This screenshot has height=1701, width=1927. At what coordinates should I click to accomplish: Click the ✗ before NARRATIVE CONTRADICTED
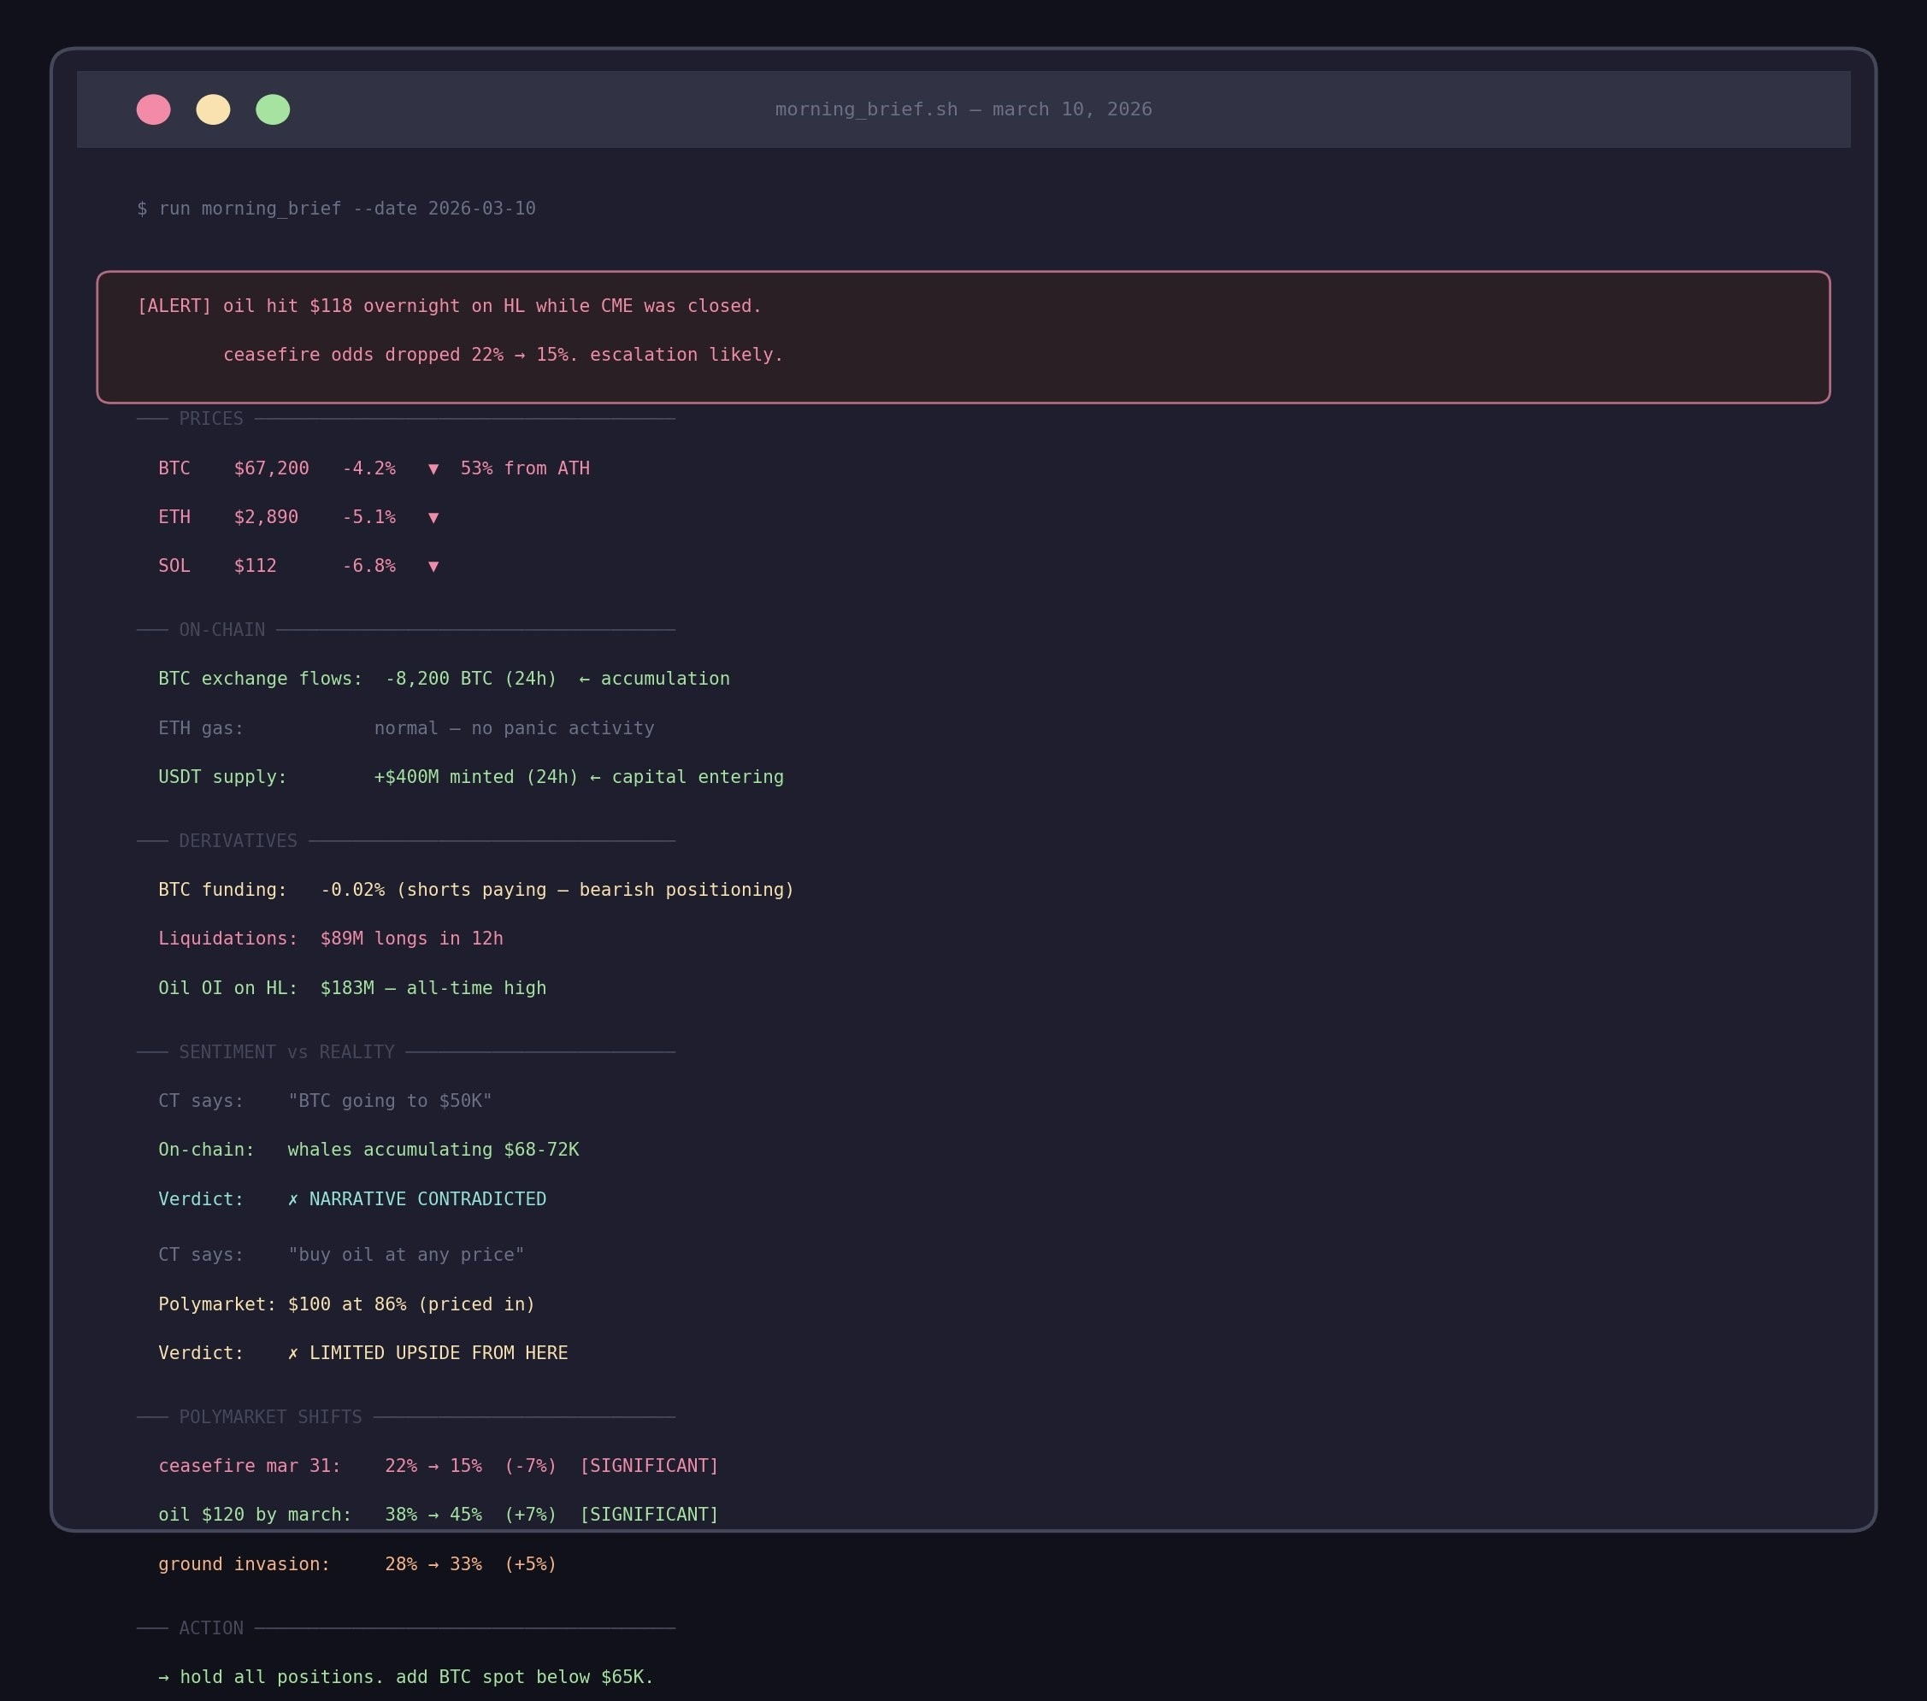pos(293,1198)
